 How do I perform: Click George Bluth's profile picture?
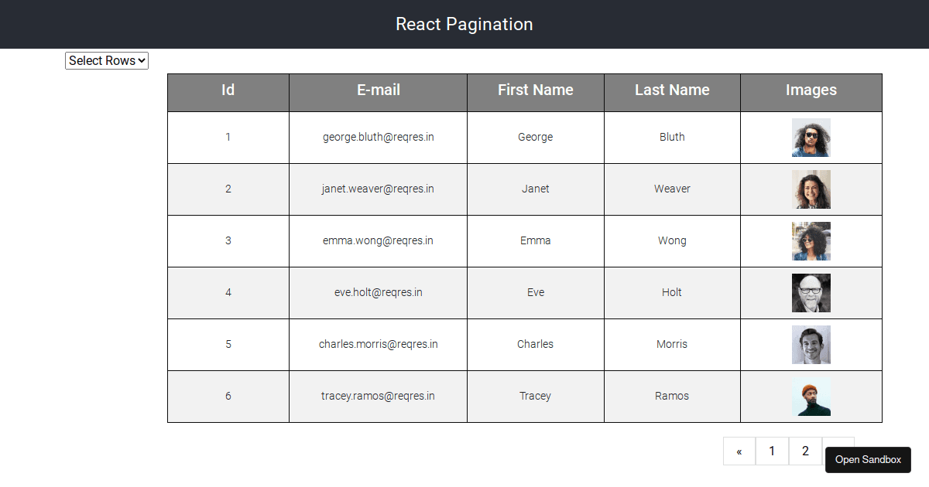pyautogui.click(x=811, y=137)
